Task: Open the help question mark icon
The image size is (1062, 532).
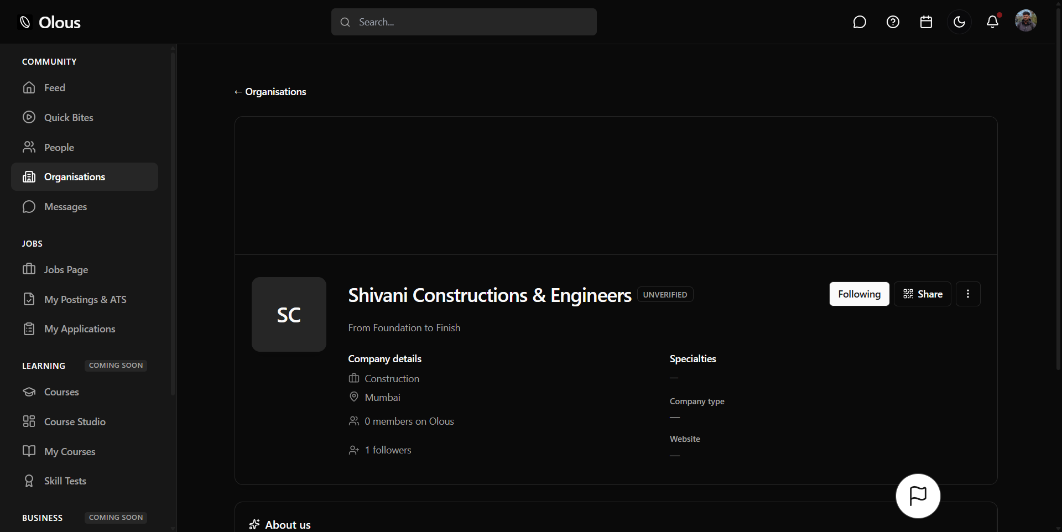Action: pyautogui.click(x=893, y=22)
